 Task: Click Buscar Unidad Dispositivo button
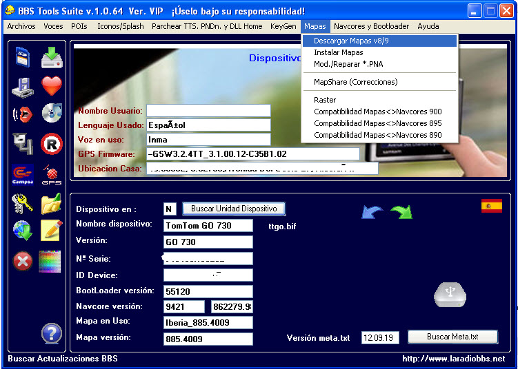point(234,209)
